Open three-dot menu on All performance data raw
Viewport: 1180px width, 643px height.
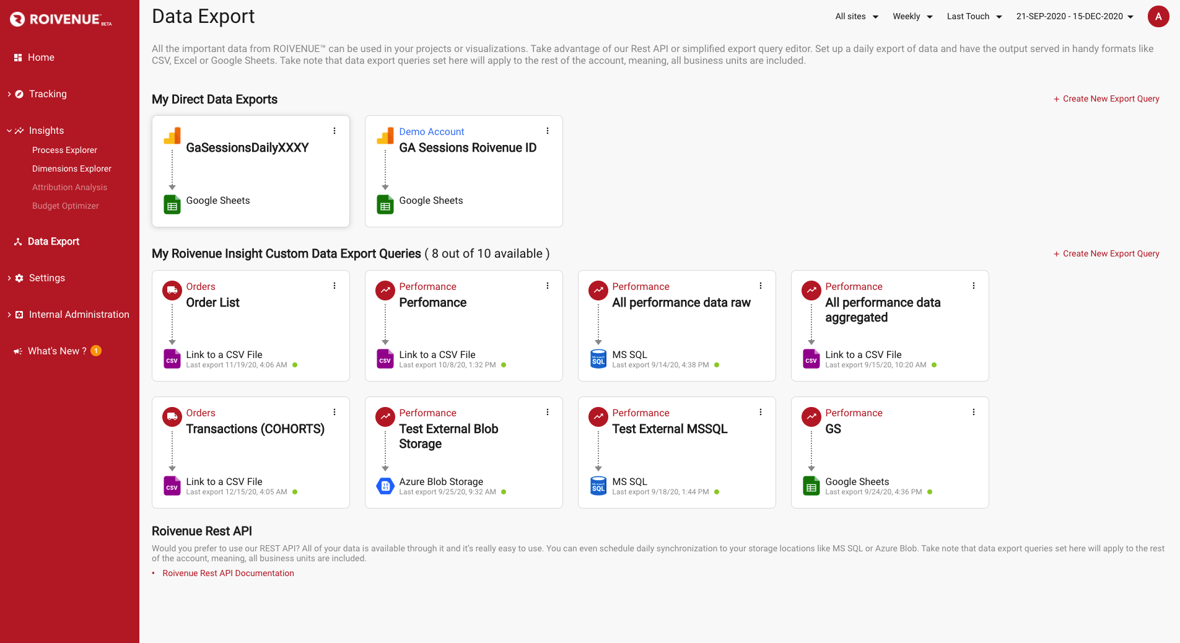761,286
